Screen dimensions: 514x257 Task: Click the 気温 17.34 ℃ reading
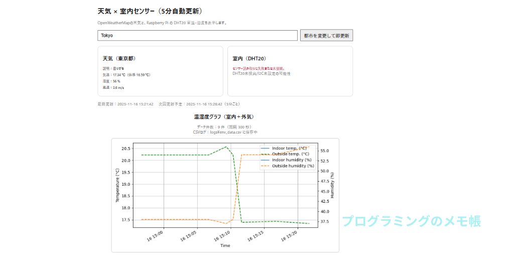[126, 75]
